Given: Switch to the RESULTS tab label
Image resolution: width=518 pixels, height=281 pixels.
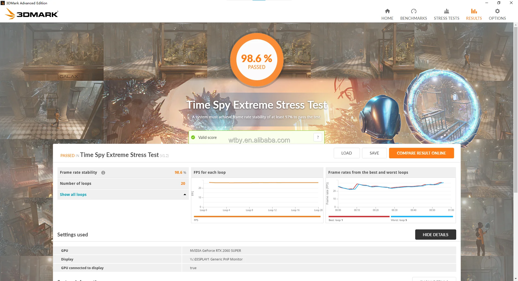Looking at the screenshot, I should [x=474, y=18].
